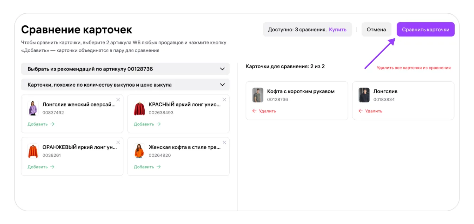Click Удалить все карточки из сравнения
The height and width of the screenshot is (224, 474).
(x=413, y=68)
